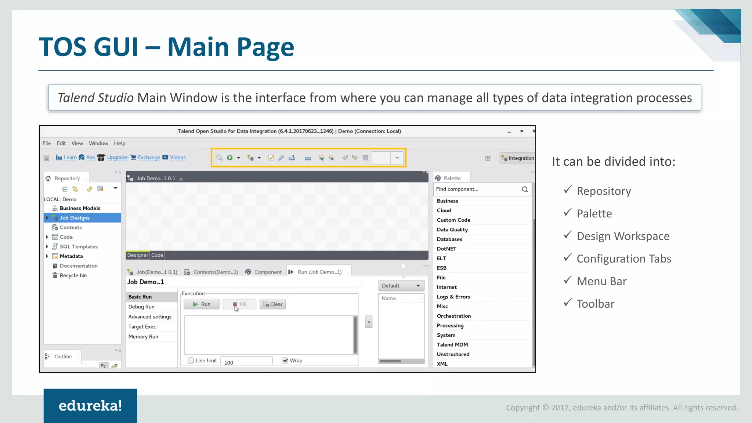Switch to the Component tab
The width and height of the screenshot is (752, 423).
click(x=263, y=272)
